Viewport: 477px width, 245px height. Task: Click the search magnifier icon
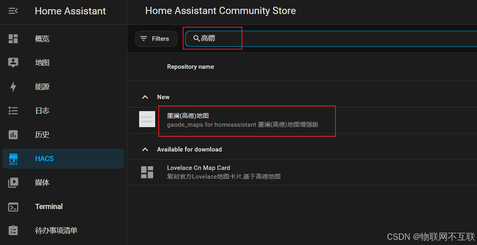click(x=197, y=39)
